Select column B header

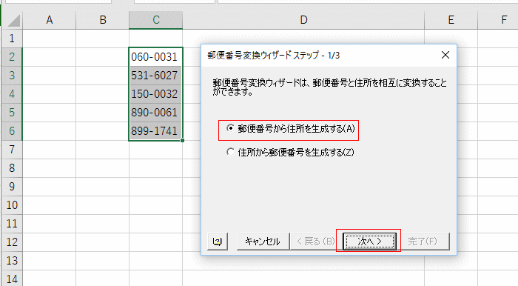(103, 20)
